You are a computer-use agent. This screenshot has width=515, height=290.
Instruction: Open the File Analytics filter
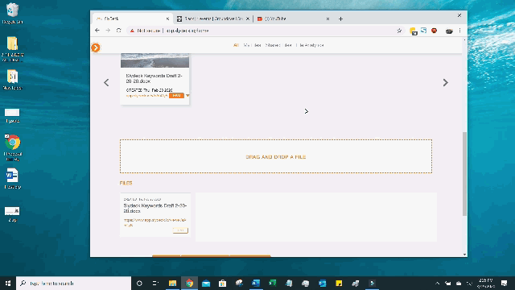click(310, 45)
